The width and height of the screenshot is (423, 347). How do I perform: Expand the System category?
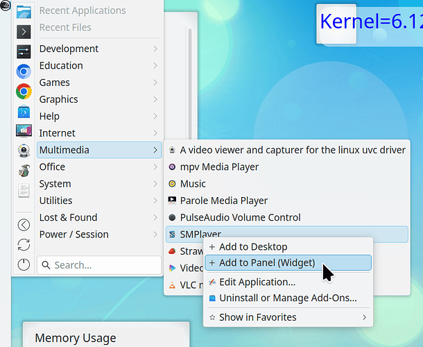99,184
